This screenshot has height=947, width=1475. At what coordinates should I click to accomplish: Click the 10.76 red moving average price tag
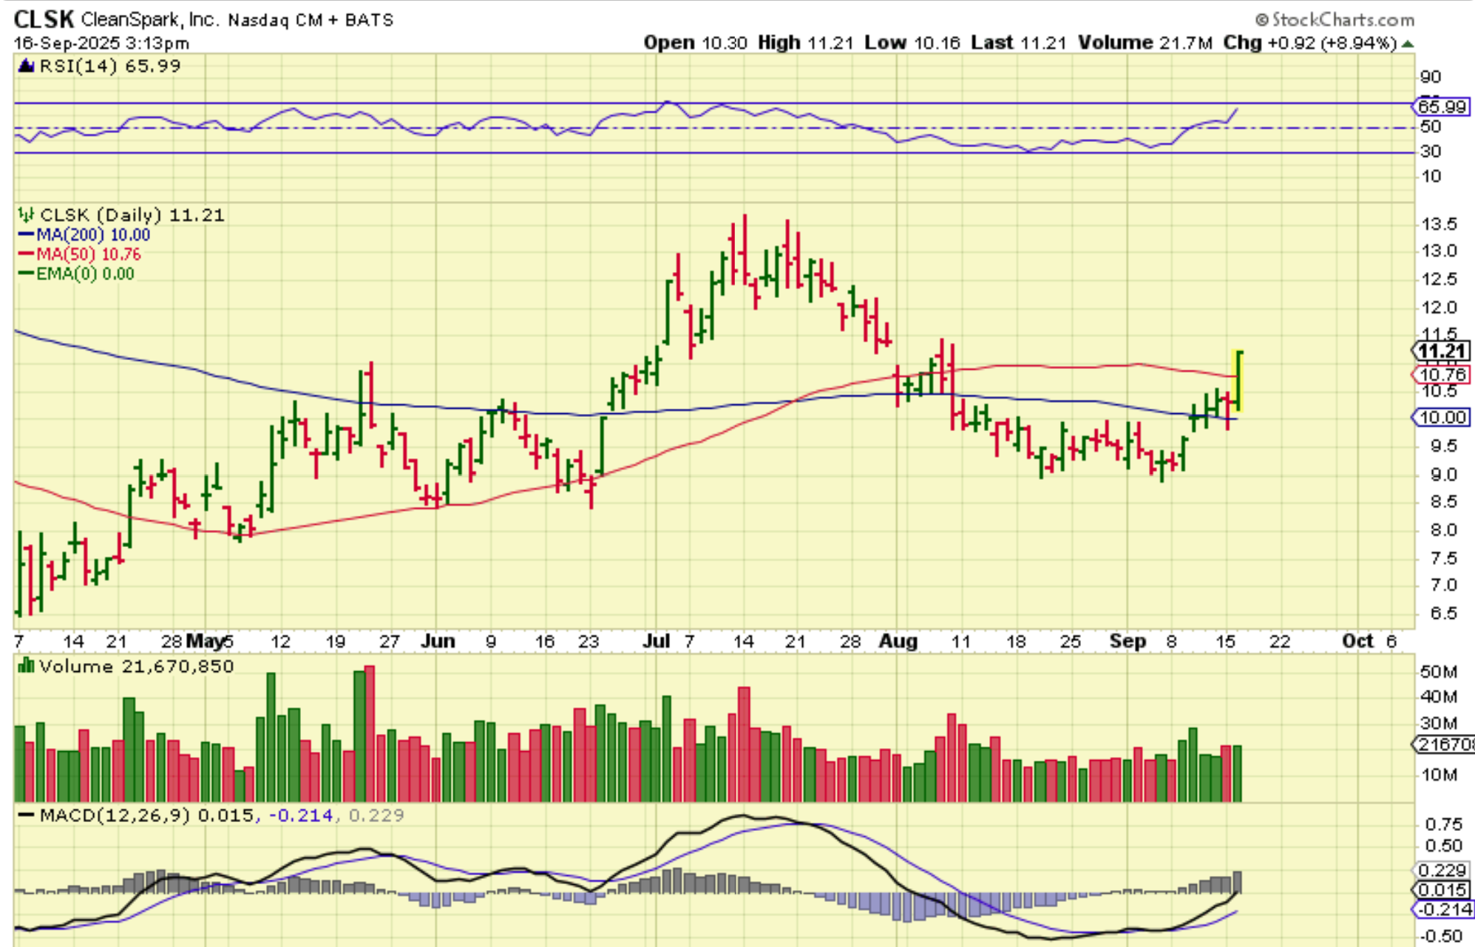pyautogui.click(x=1442, y=375)
